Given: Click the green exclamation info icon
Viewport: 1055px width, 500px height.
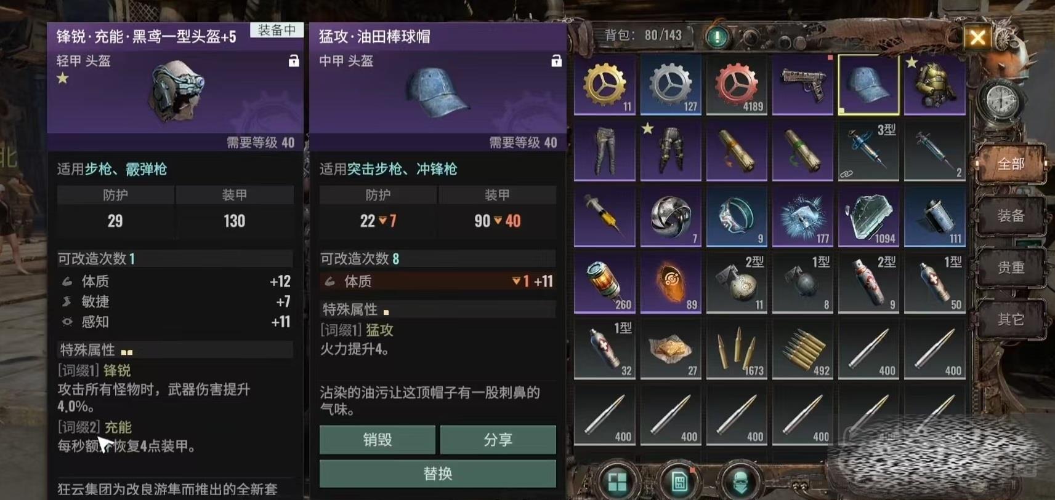Looking at the screenshot, I should coord(716,37).
